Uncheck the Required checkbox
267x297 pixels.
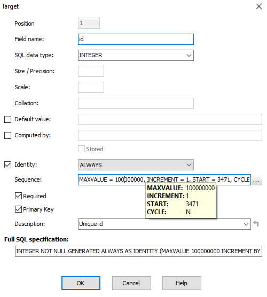(x=18, y=196)
